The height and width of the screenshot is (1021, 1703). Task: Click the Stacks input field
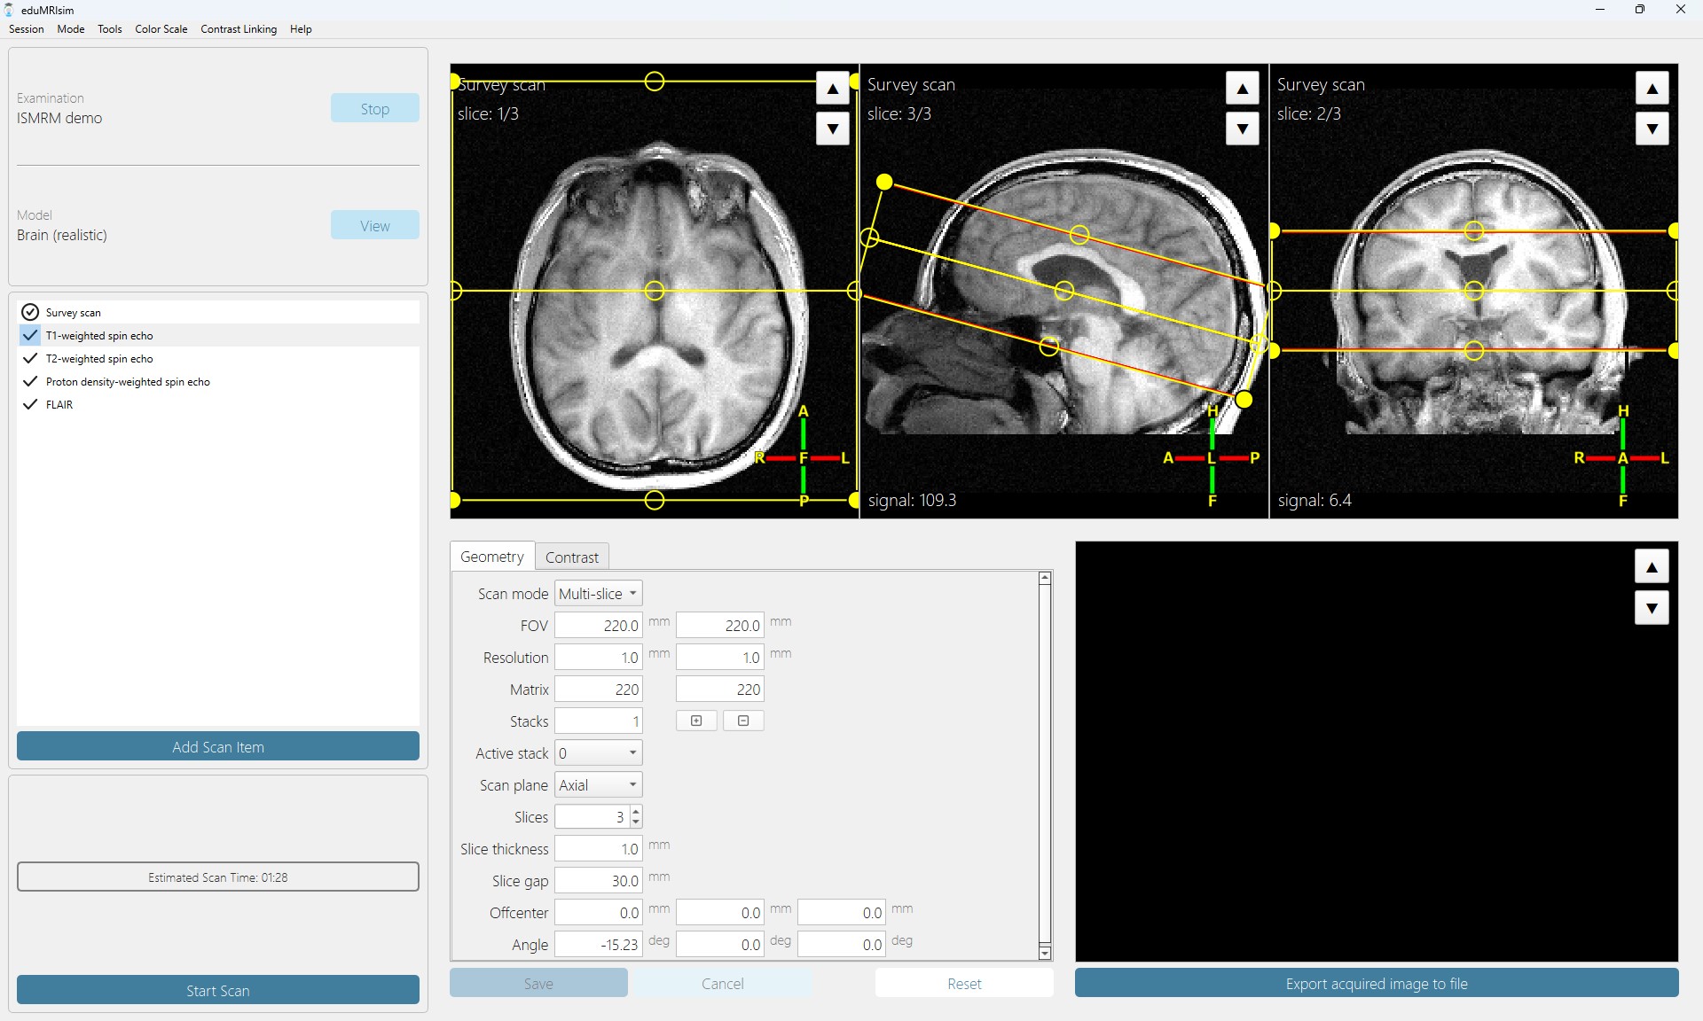click(x=599, y=721)
